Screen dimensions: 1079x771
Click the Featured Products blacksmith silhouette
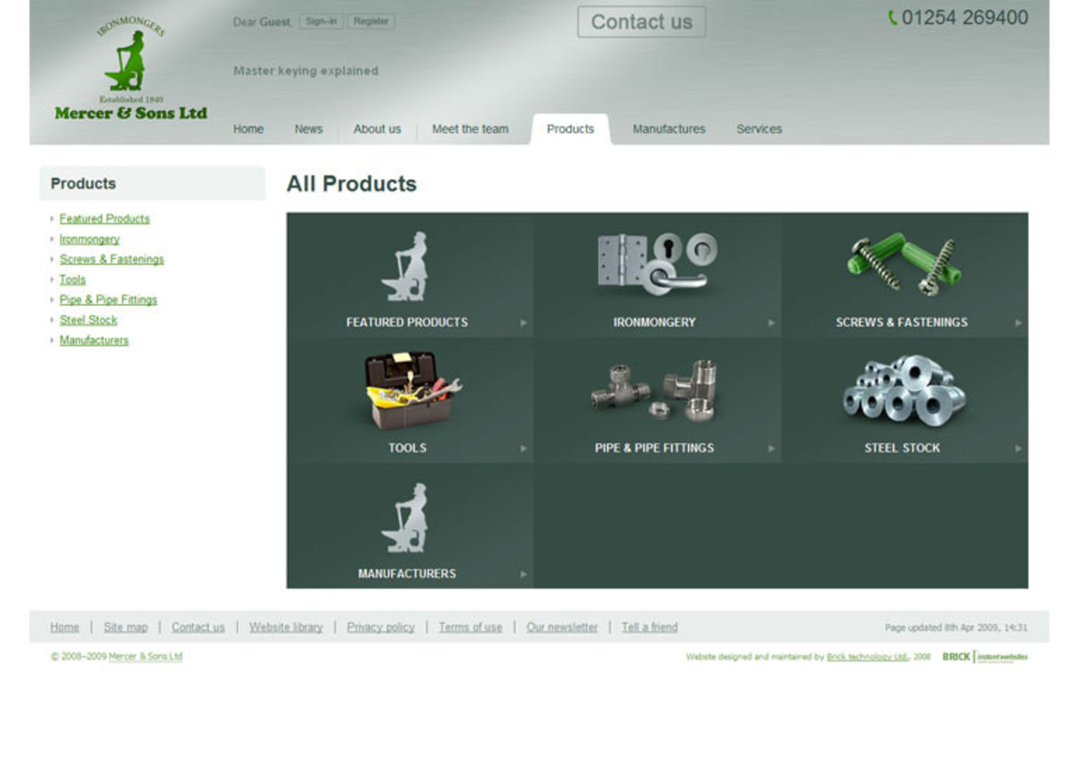[406, 267]
